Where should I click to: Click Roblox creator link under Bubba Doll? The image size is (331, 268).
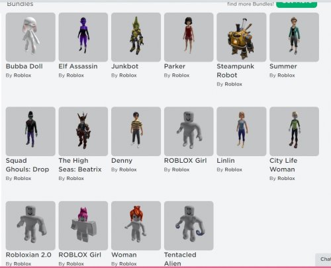[23, 75]
